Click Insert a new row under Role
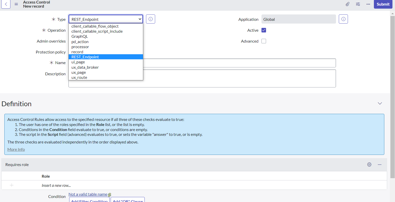Viewport: 395px width, 202px height. pos(56,185)
